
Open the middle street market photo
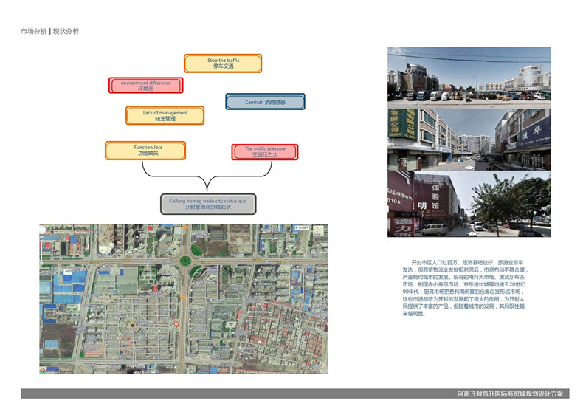[469, 137]
